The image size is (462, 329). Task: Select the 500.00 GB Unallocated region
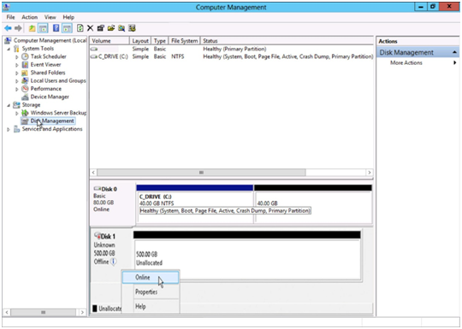click(x=247, y=256)
